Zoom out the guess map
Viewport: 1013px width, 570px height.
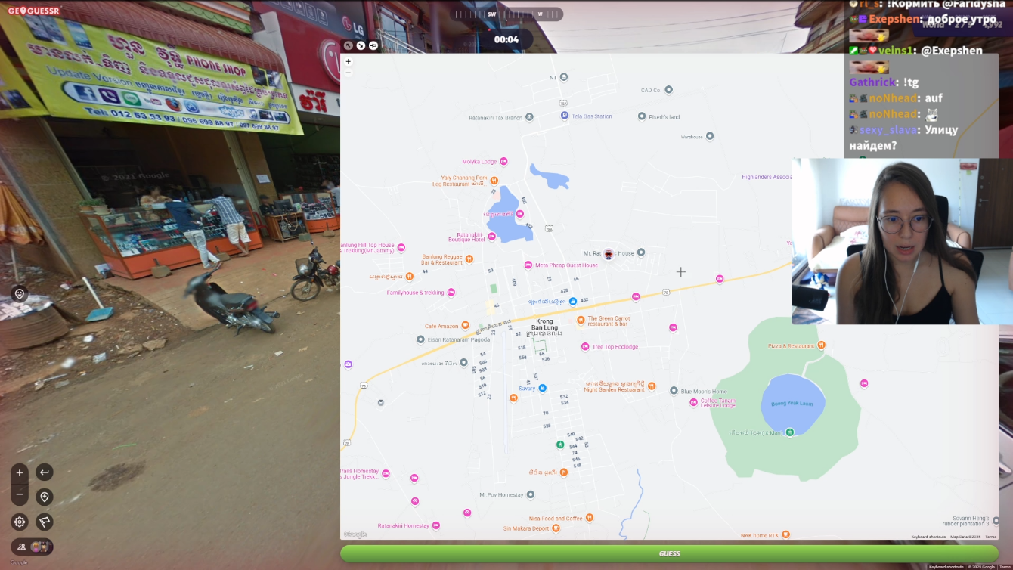(x=348, y=73)
